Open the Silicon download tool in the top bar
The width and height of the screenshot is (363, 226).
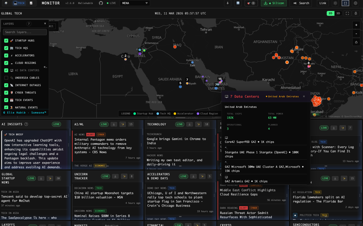[273, 3]
